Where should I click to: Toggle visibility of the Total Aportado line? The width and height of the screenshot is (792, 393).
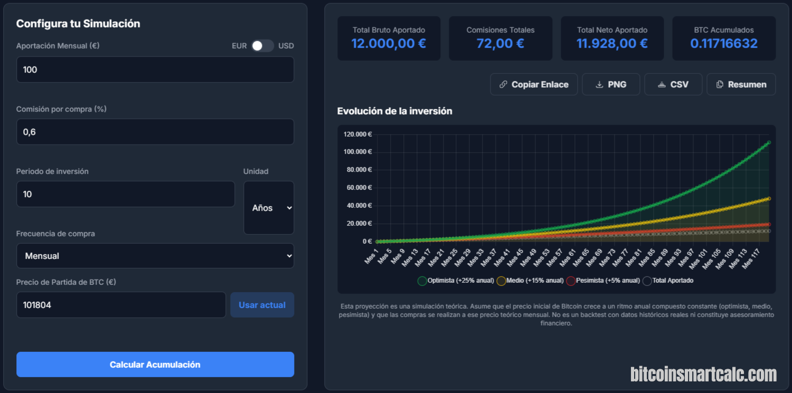pos(647,281)
